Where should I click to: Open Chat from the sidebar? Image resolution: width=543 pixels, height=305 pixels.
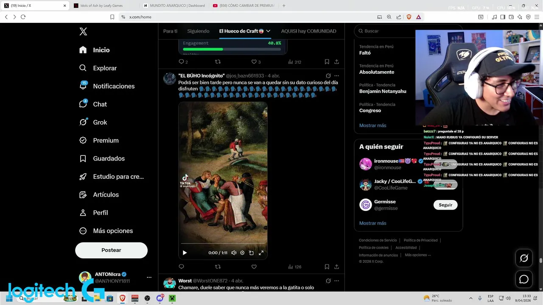pos(93,104)
